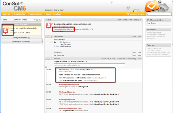Open the Charly Chef logged-in user link

coord(59,10)
